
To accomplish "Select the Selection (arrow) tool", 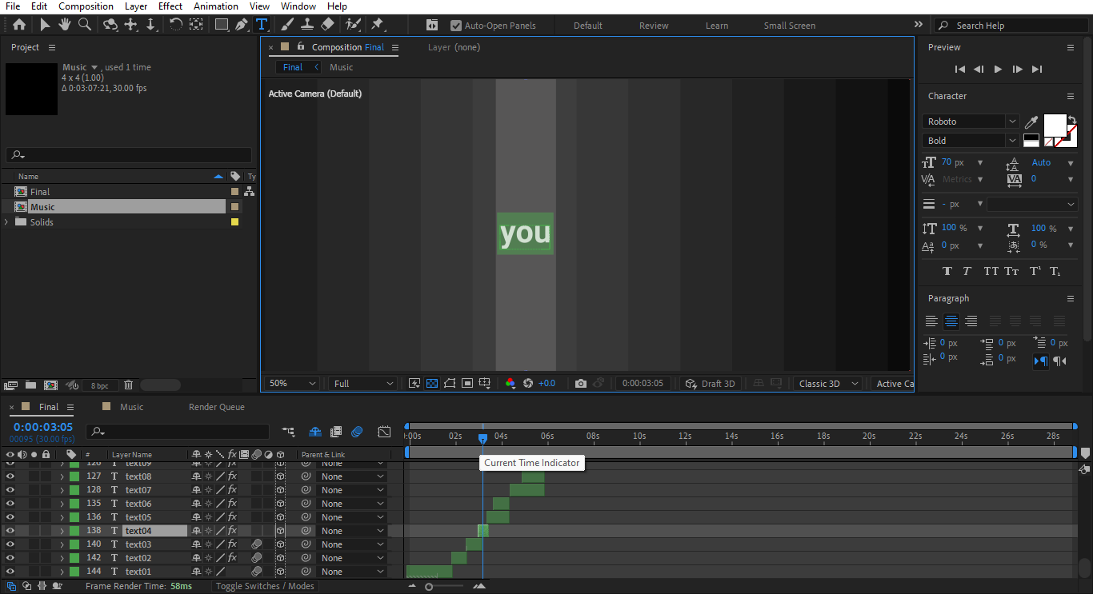I will point(45,25).
